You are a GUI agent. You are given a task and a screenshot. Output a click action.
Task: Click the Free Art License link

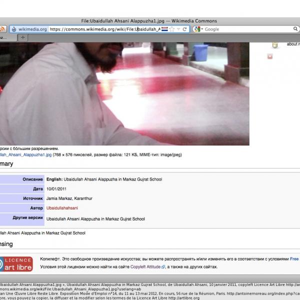tap(295, 259)
